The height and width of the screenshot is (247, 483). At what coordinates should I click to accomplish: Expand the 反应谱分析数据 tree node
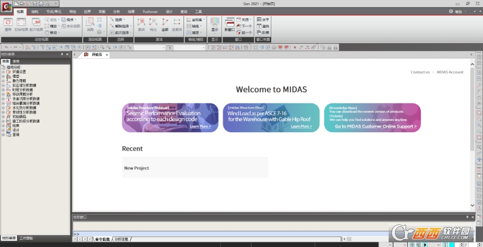tap(3, 86)
